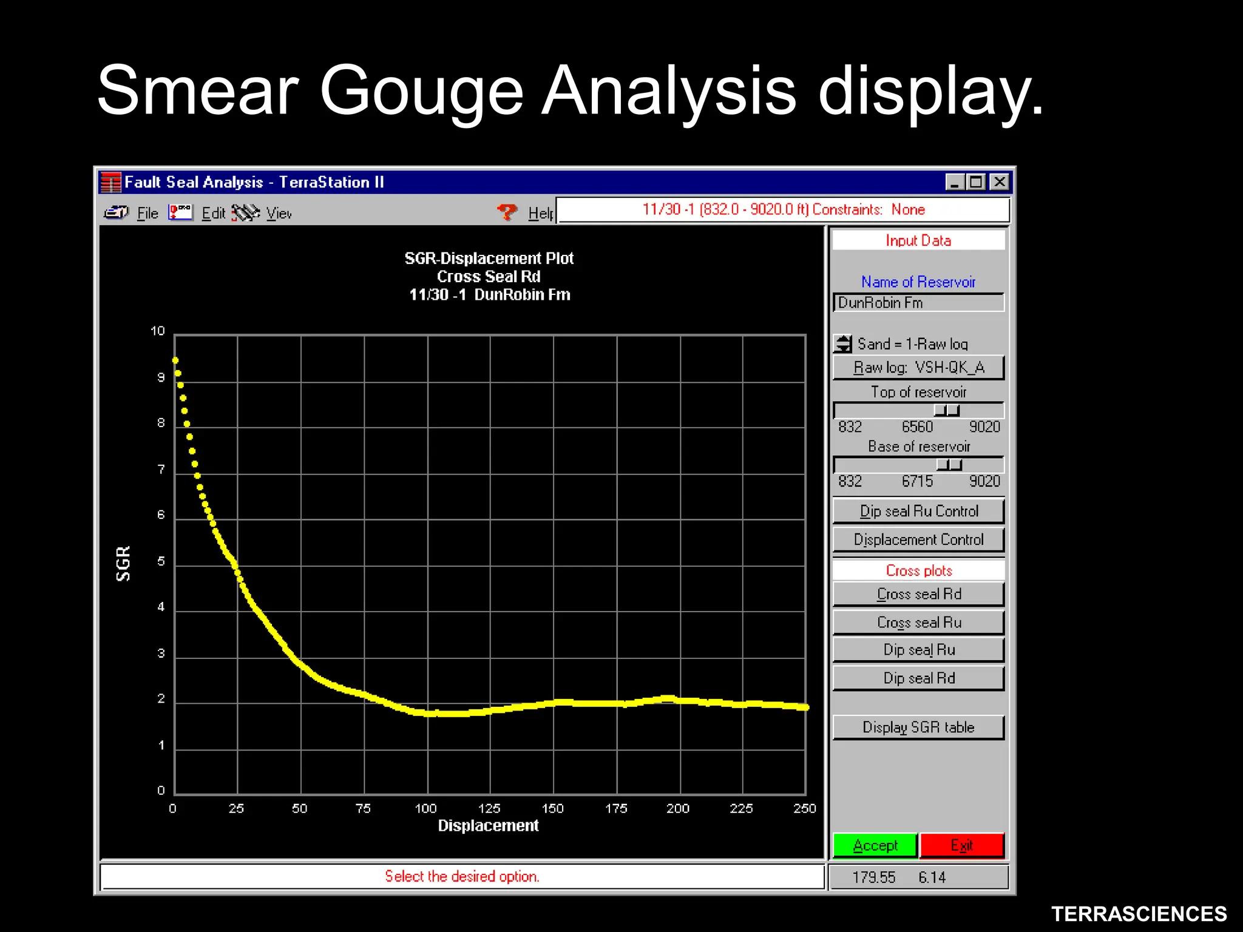Click Display SGR table button
Viewport: 1243px width, 932px height.
click(919, 728)
